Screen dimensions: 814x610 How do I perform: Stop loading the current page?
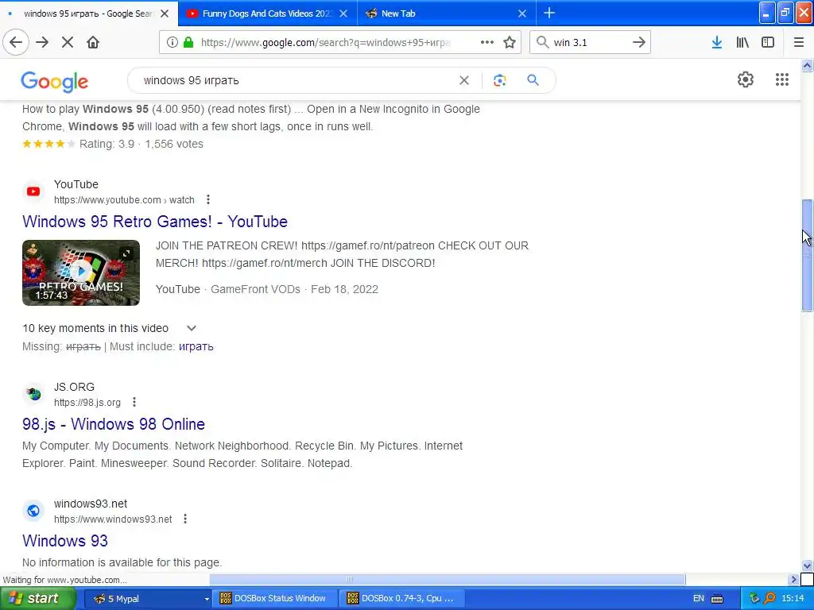(x=68, y=43)
